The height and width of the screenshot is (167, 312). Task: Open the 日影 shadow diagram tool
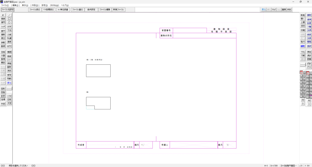coord(9,100)
